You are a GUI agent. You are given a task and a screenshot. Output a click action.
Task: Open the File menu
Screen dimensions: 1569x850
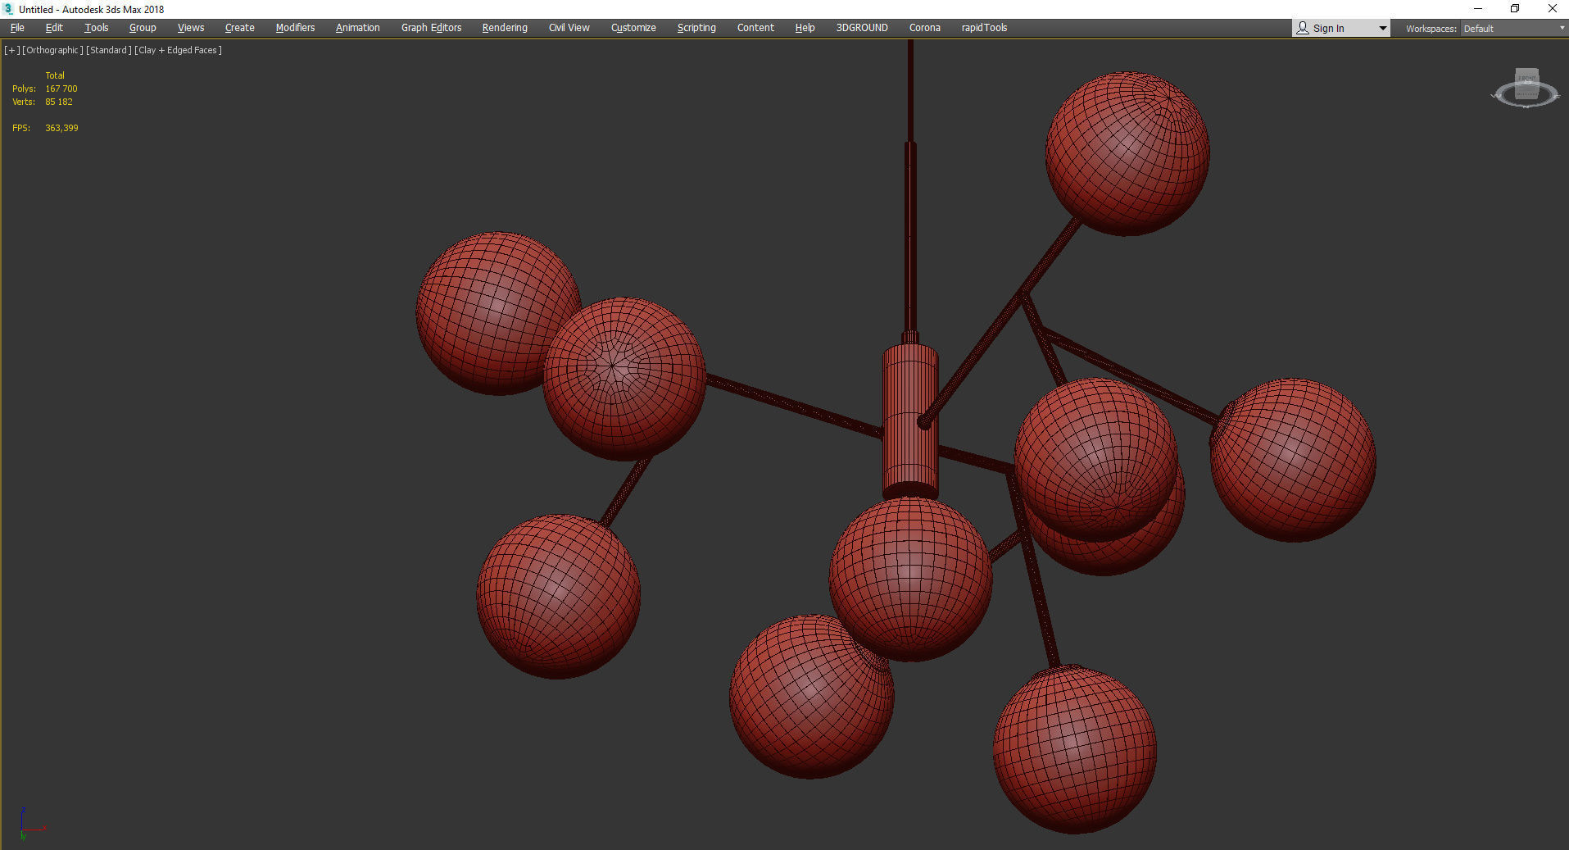pyautogui.click(x=17, y=28)
